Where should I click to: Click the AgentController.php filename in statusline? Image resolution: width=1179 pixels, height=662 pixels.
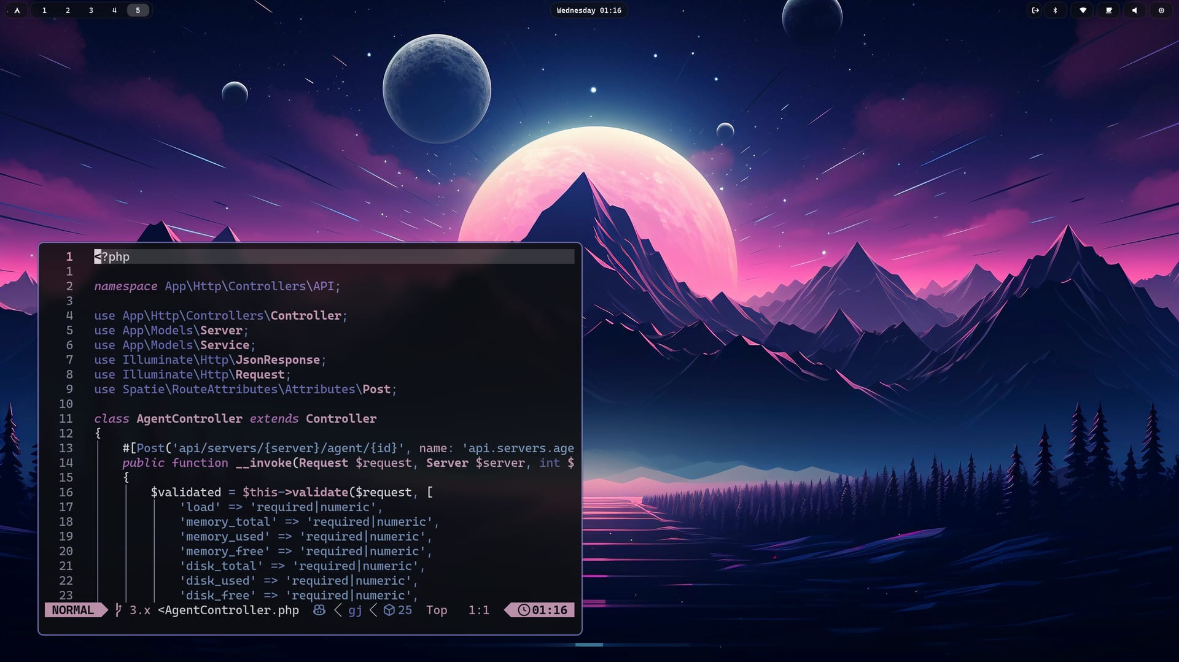(232, 610)
